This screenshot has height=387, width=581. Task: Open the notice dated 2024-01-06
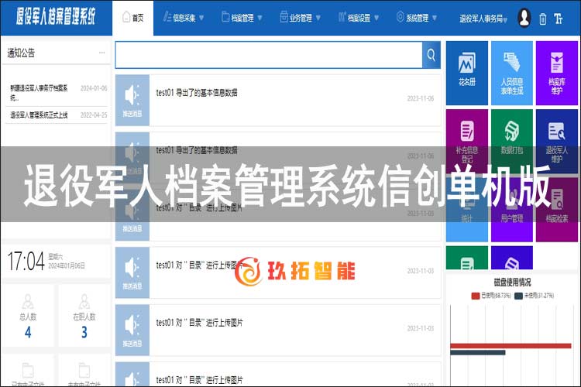59,93
